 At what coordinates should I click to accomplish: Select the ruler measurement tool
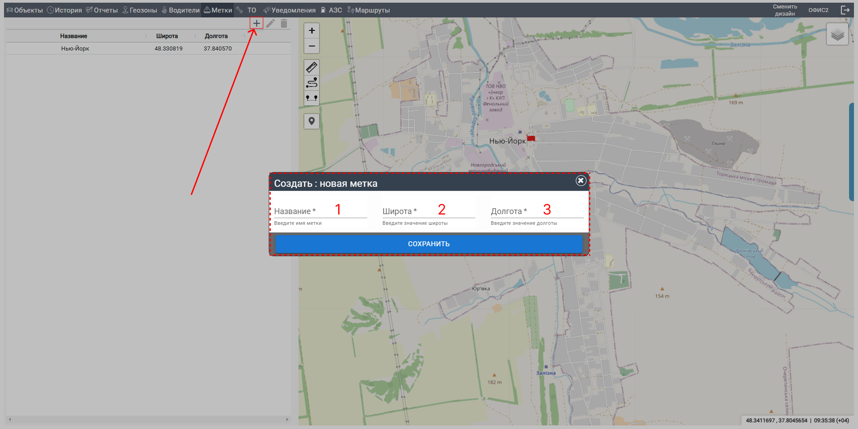tap(311, 67)
